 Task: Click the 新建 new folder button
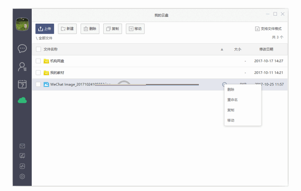tap(67, 29)
